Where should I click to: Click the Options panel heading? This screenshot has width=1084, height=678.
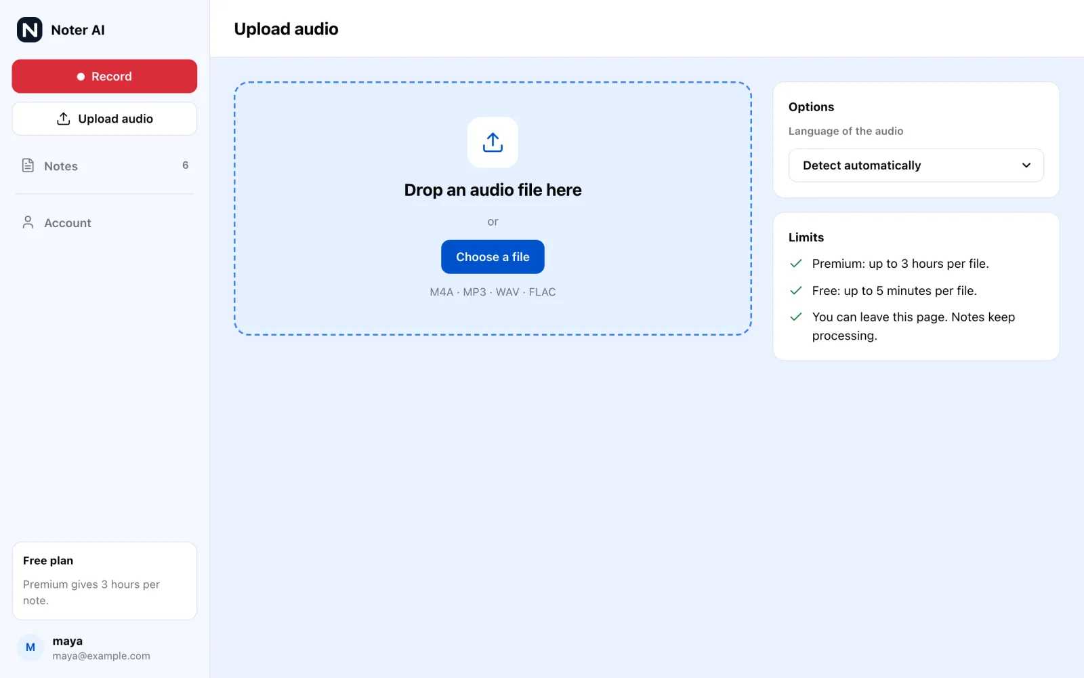[x=811, y=107]
